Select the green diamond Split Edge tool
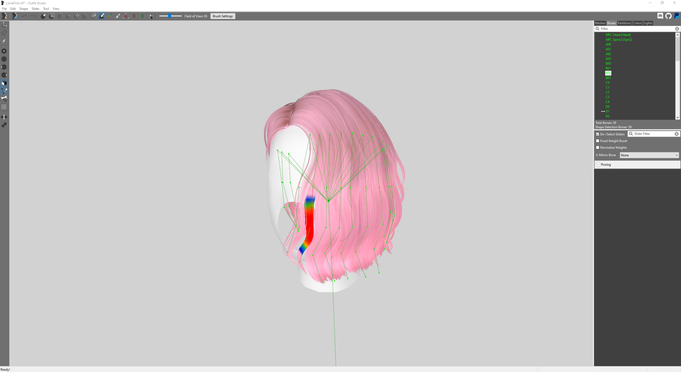 click(142, 16)
